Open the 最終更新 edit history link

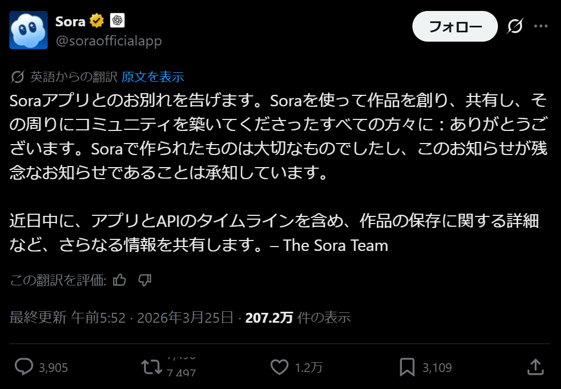pyautogui.click(x=38, y=317)
